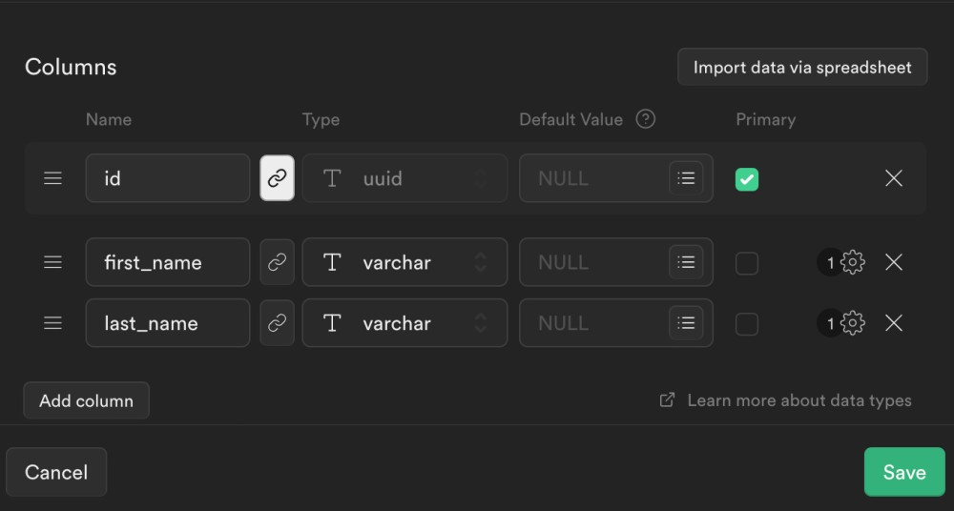Mark first_name as primary key
This screenshot has height=511, width=954.
[x=747, y=262]
